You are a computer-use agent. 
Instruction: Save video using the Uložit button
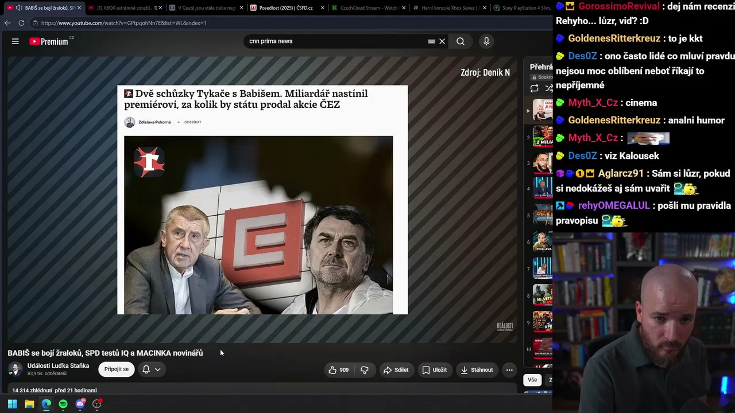[x=435, y=370]
